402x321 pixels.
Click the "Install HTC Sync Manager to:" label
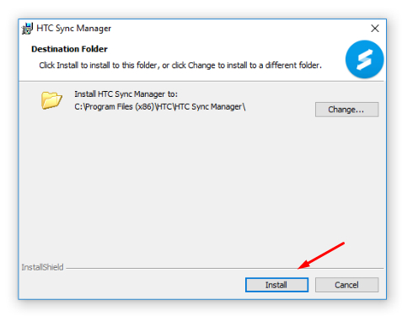tap(126, 94)
